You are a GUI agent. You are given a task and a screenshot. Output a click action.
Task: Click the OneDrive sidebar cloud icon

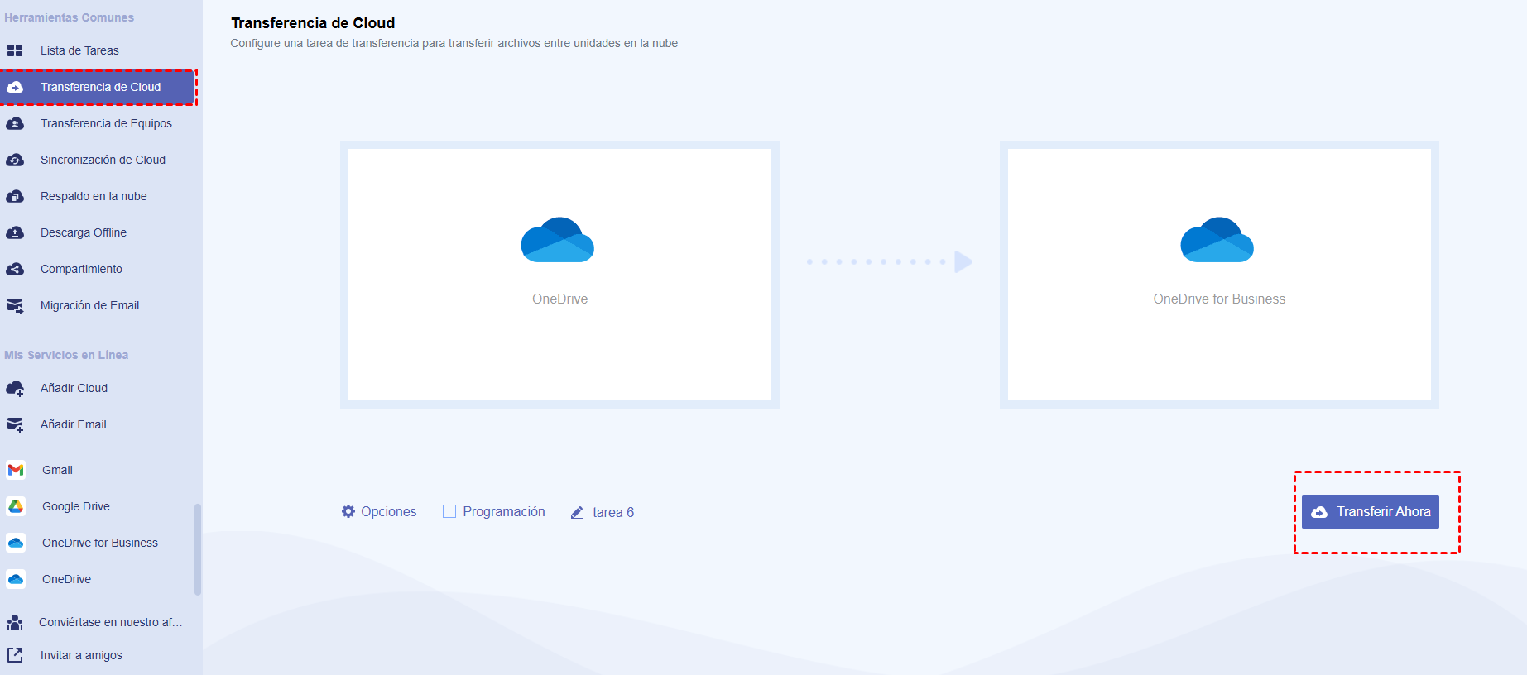click(16, 579)
